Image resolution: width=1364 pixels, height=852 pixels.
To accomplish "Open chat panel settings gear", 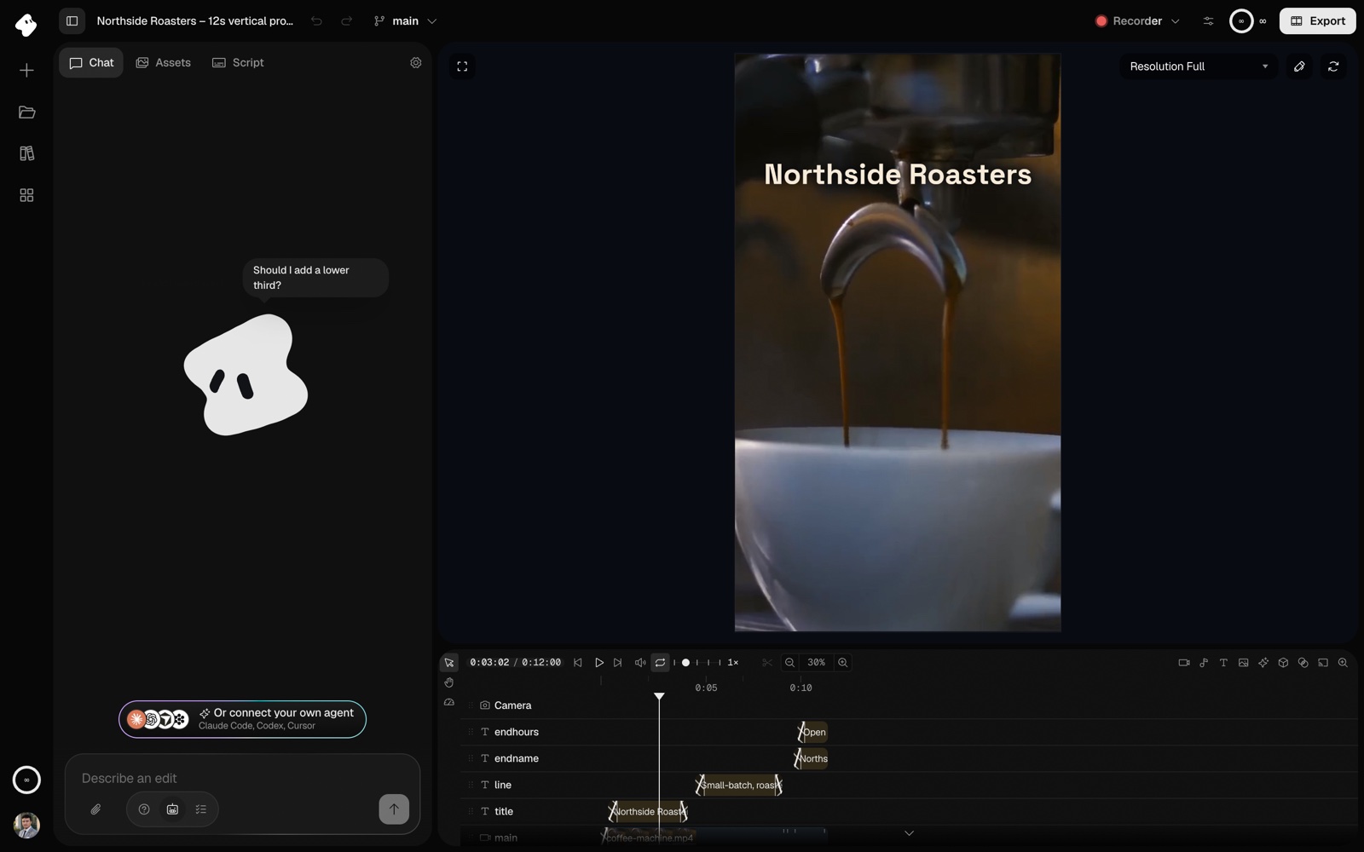I will [x=416, y=63].
